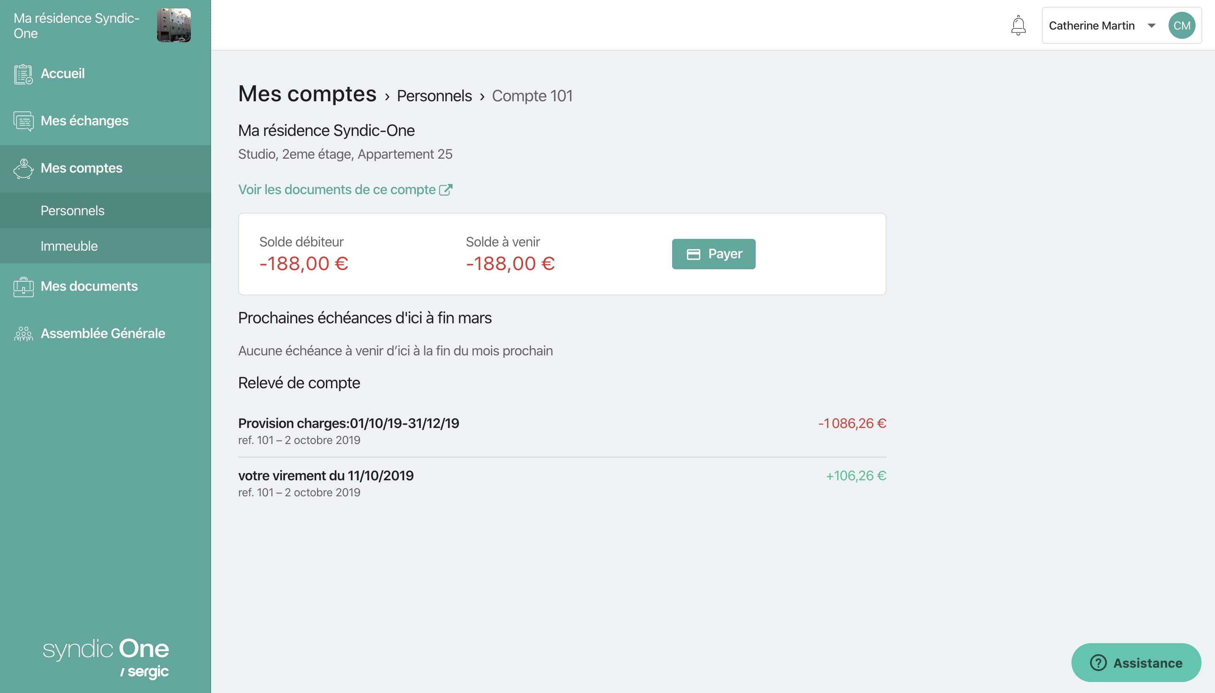Click the Prochaines échéances d'ici à fin mars heading
Viewport: 1215px width, 693px height.
(365, 317)
